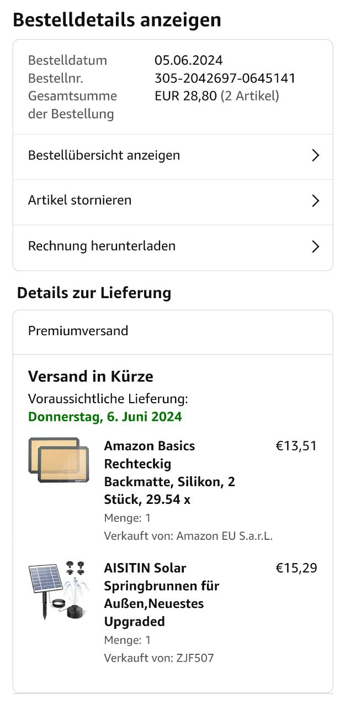The height and width of the screenshot is (708, 345).
Task: Click the chevron beside Bestellübersicht anzeigen
Action: 315,155
